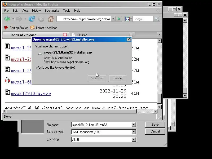Open the Help menu
Image resolution: width=212 pixels, height=159 pixels.
coord(77,11)
